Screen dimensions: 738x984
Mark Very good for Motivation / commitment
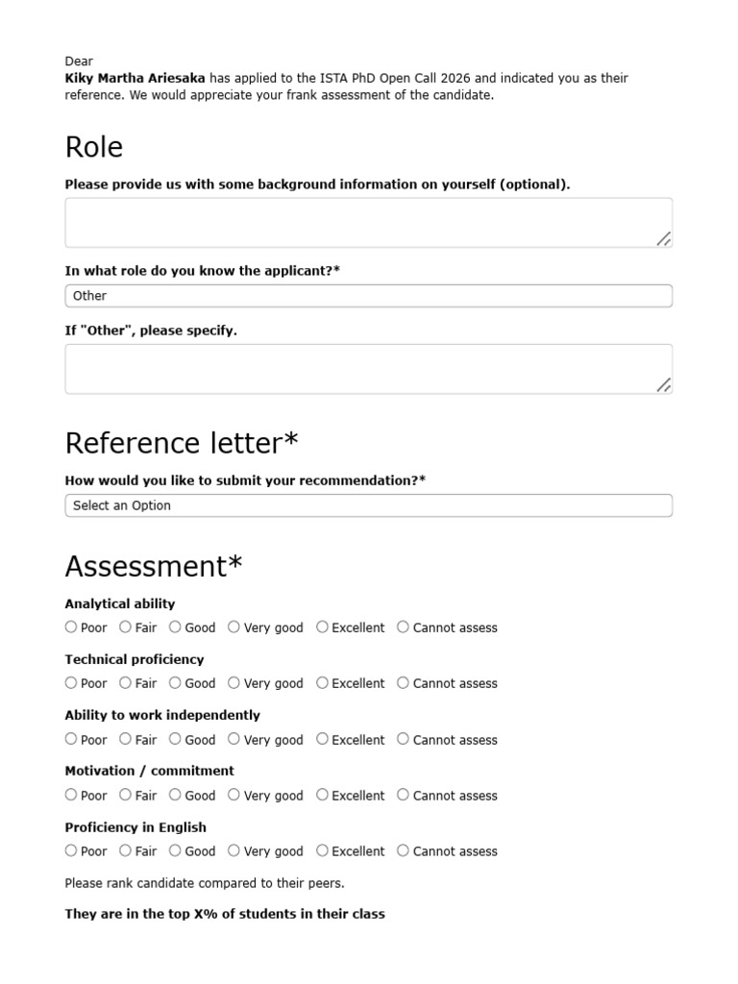[x=234, y=795]
